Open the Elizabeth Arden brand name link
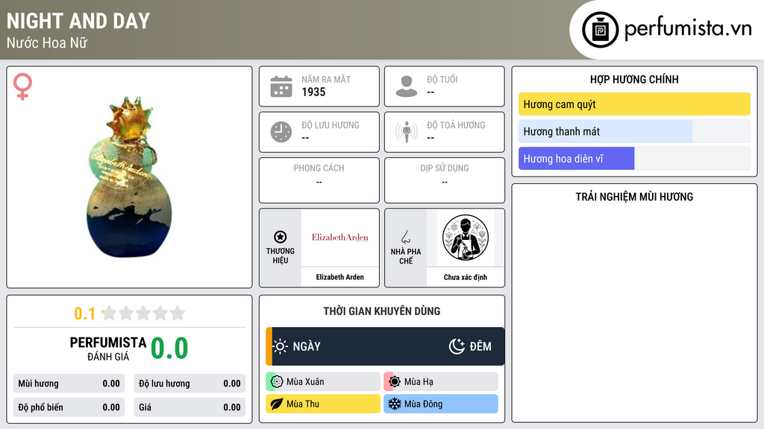The width and height of the screenshot is (764, 429). [340, 277]
